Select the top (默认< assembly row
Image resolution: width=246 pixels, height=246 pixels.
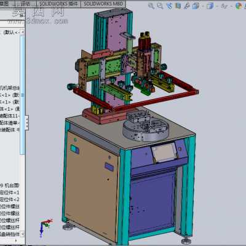[x=10, y=33]
